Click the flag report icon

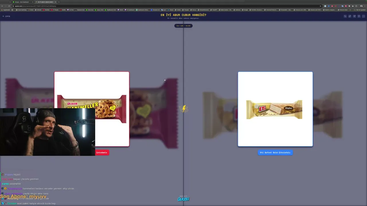click(359, 16)
